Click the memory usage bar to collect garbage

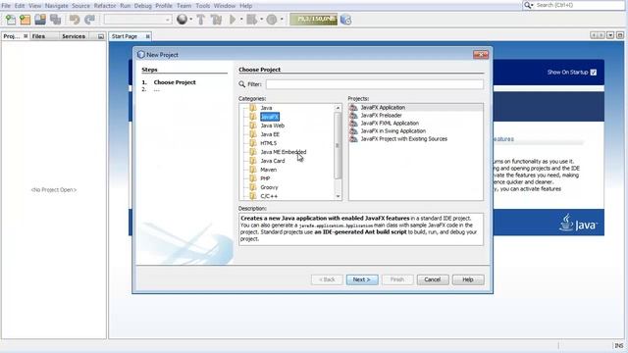click(x=314, y=20)
